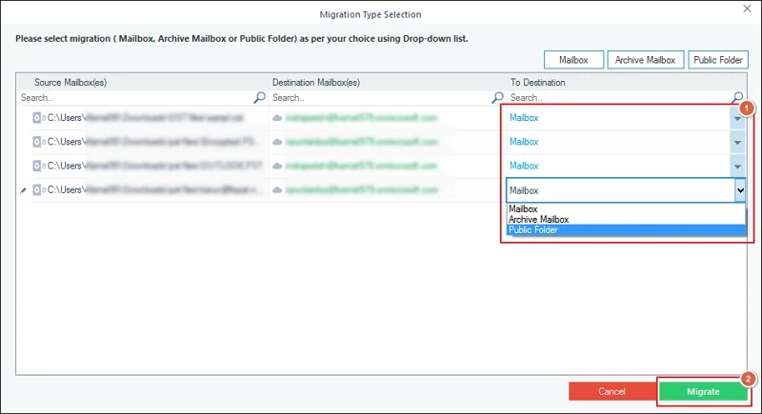Focus the To Destination search field

(619, 98)
